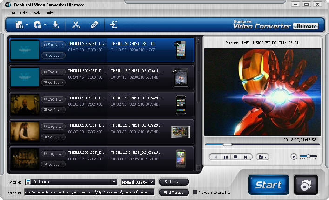Click the next frame playback button
329x200 pixels.
(245, 157)
